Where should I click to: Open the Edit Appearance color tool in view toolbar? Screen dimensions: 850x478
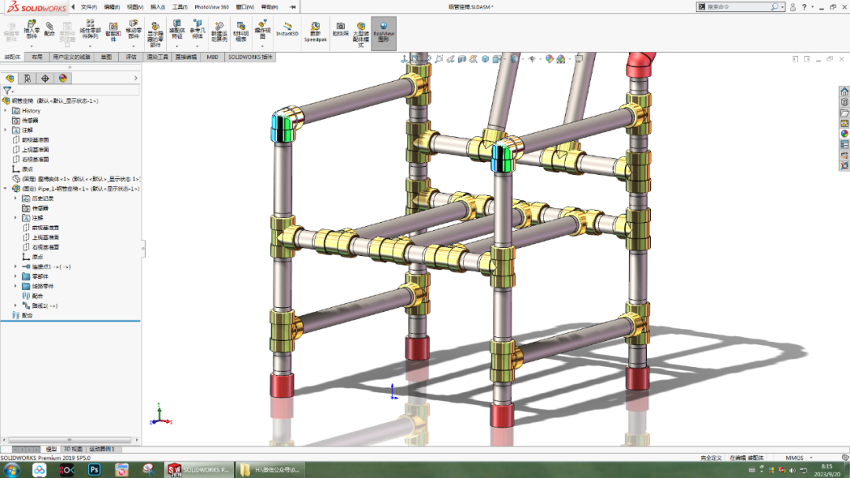pyautogui.click(x=551, y=58)
